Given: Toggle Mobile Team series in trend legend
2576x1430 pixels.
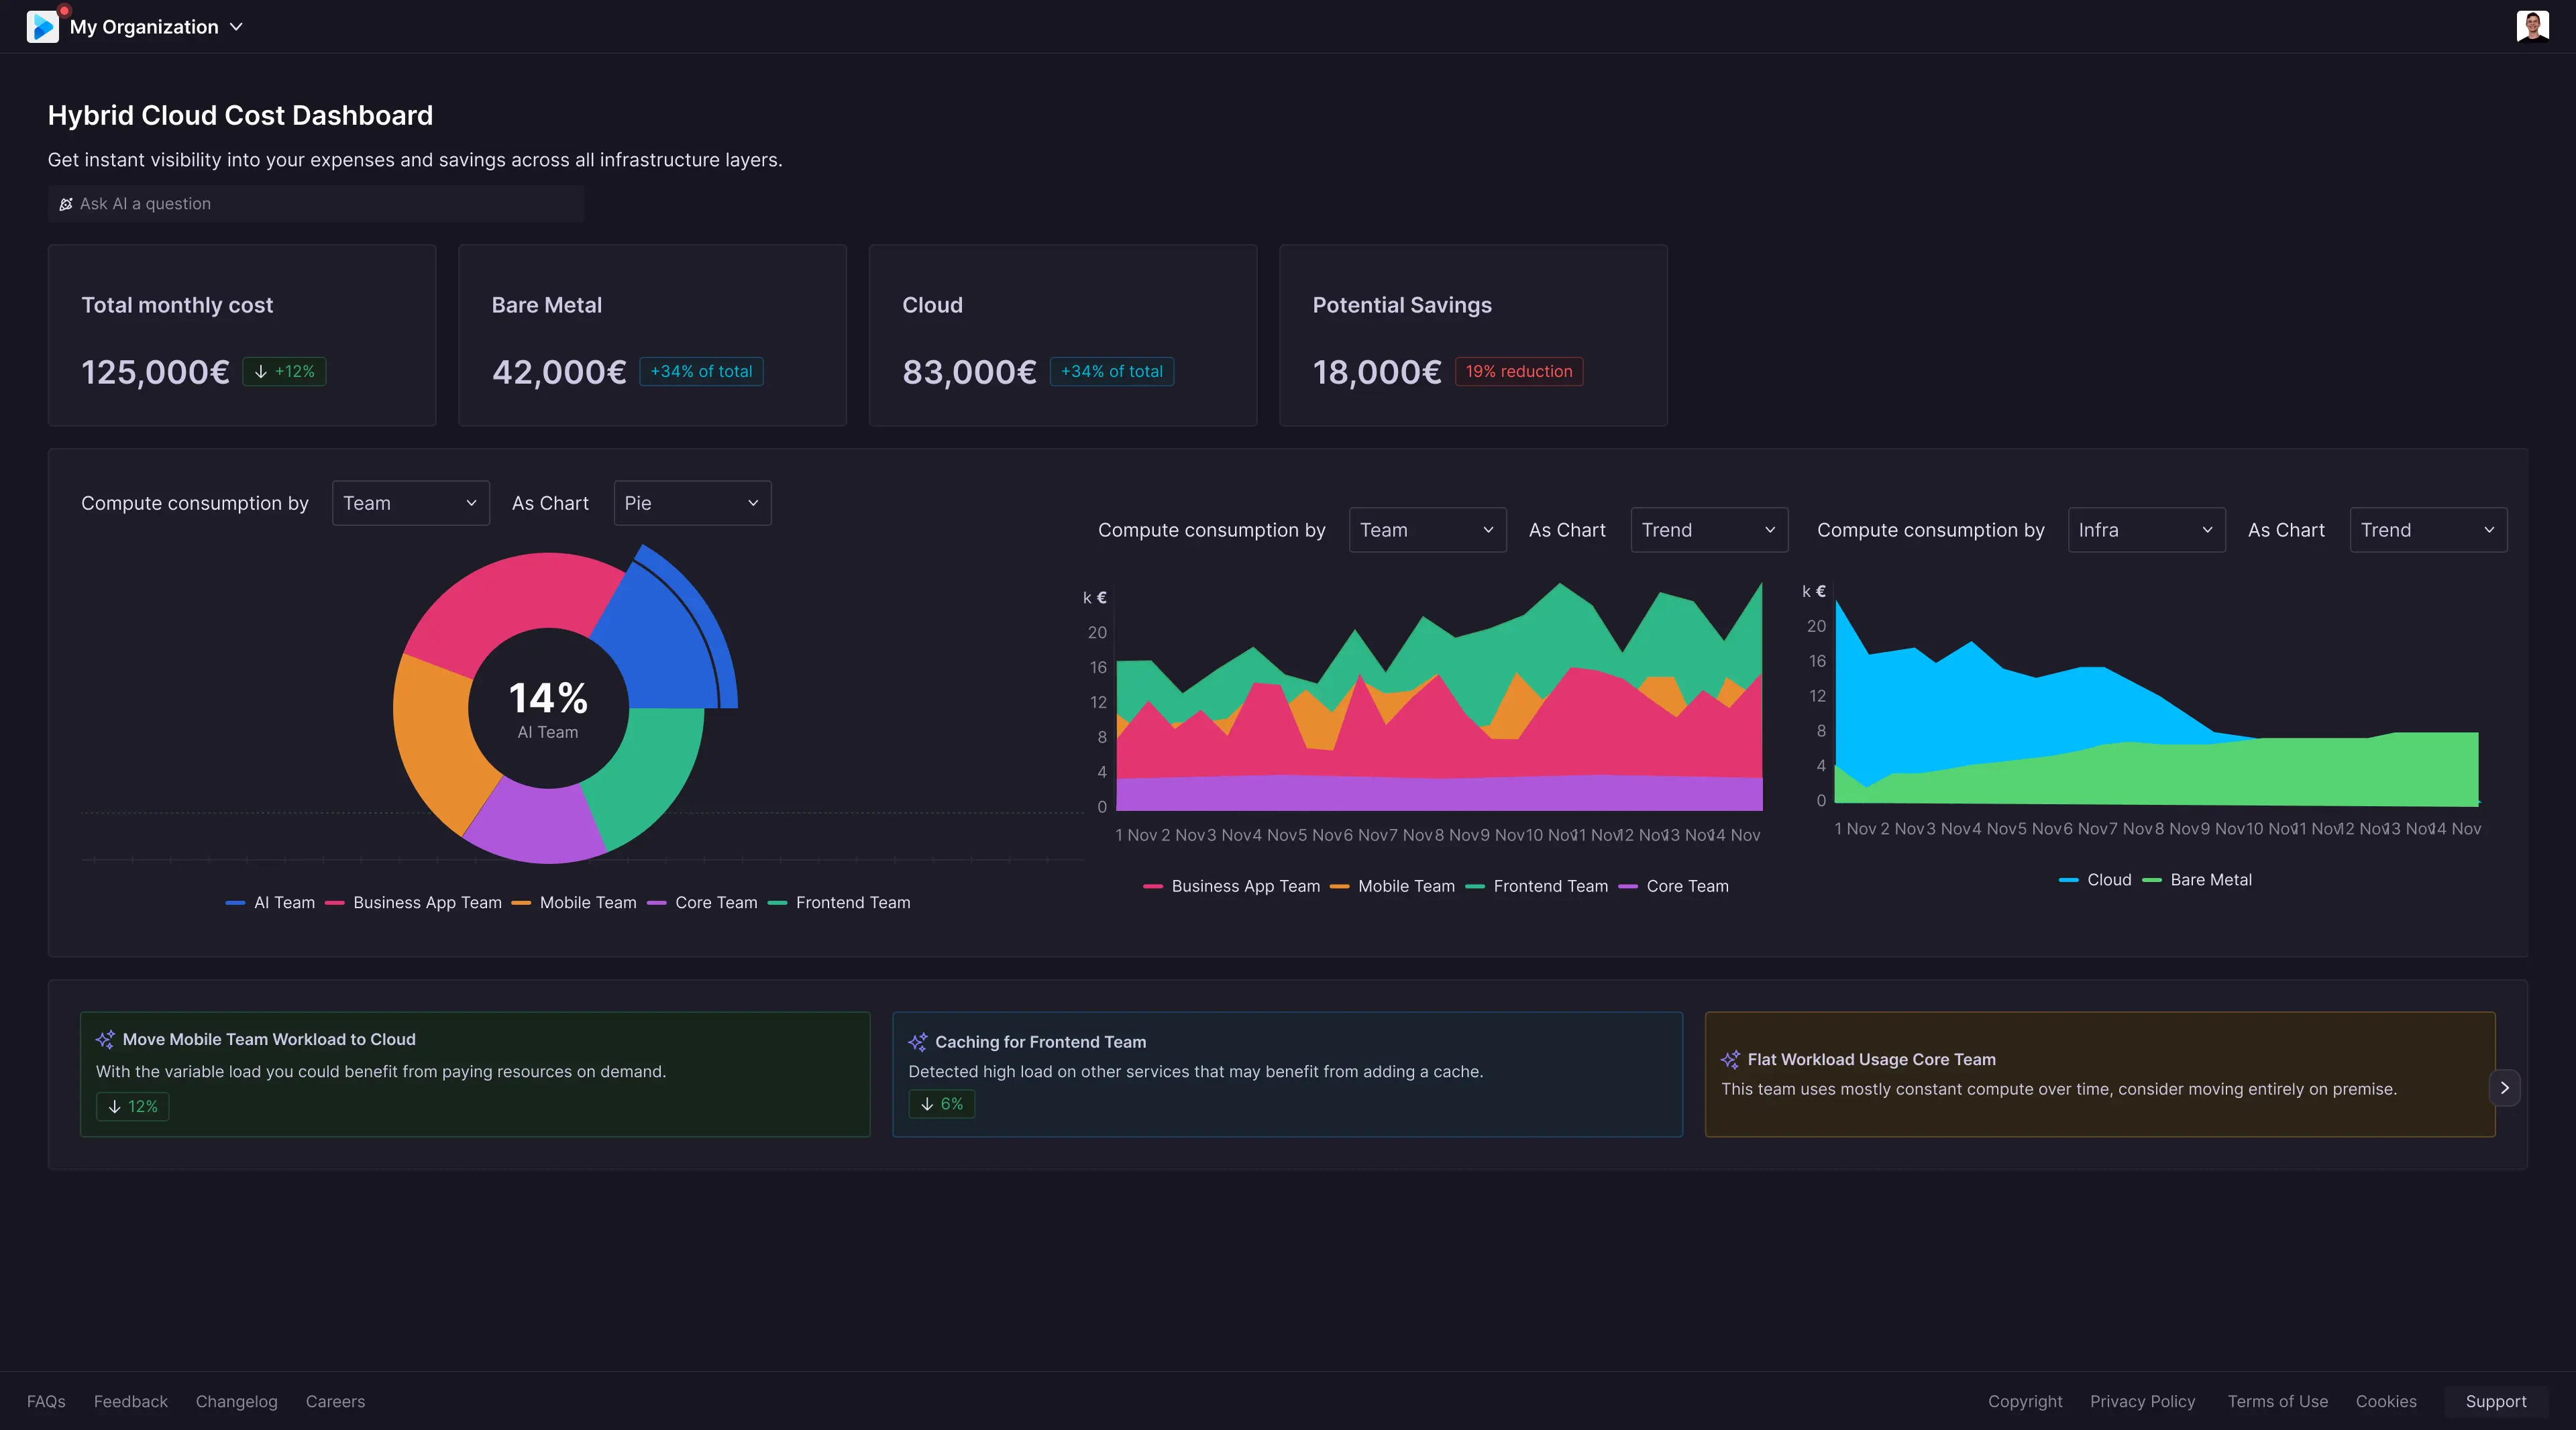Looking at the screenshot, I should coord(1393,886).
